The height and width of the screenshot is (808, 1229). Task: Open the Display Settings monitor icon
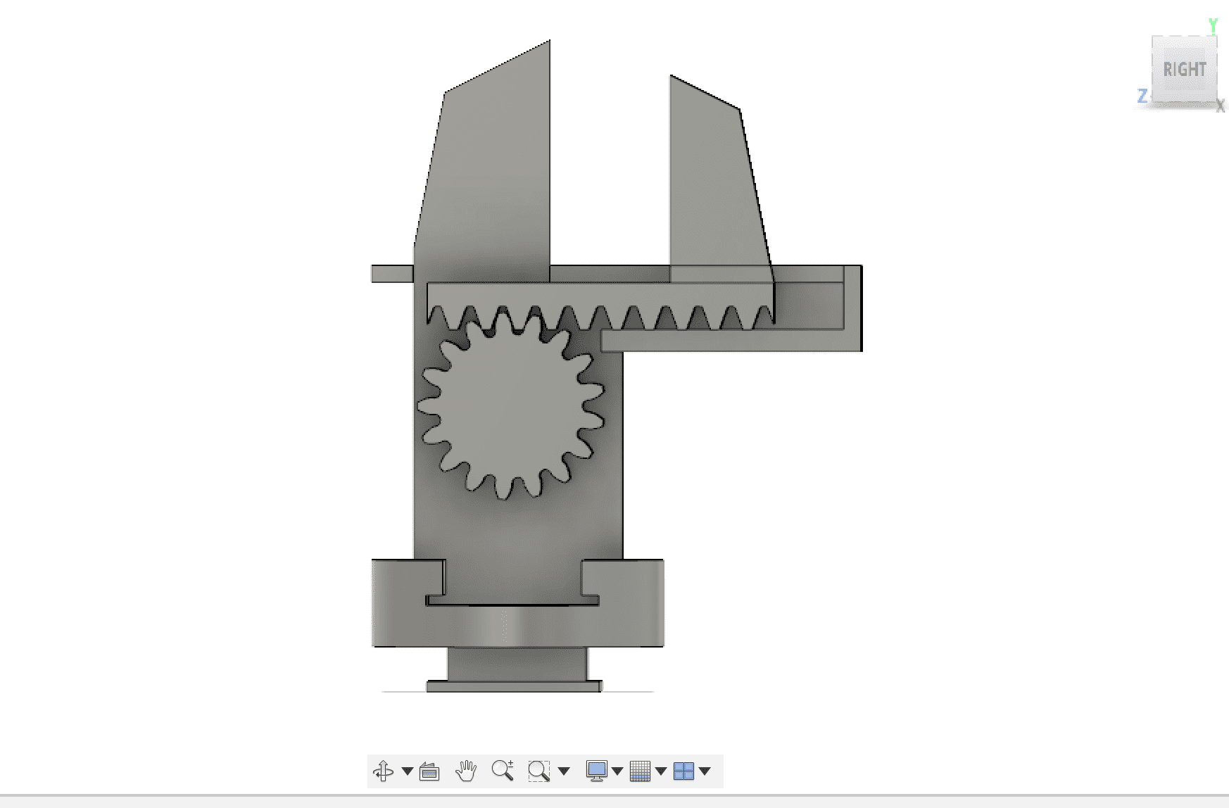[597, 771]
